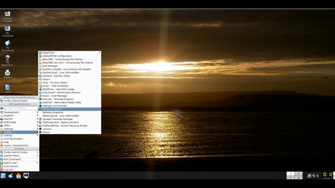The image size is (335, 188).
Task: Expand the Development category
Action: point(19,112)
